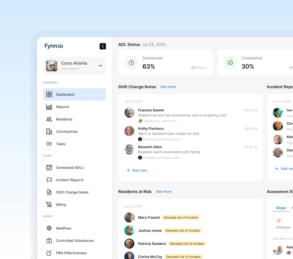The width and height of the screenshot is (293, 259).
Task: Click the Dashboard grid icon
Action: point(49,94)
